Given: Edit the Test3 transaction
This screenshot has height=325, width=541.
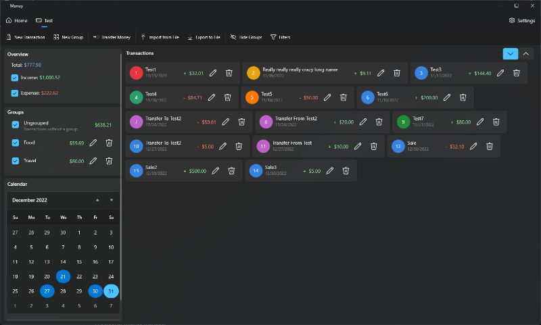Looking at the screenshot, I should point(500,73).
